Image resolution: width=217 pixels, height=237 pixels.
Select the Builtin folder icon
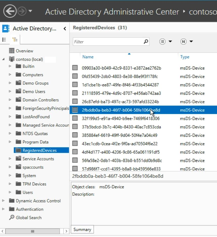point(18,66)
